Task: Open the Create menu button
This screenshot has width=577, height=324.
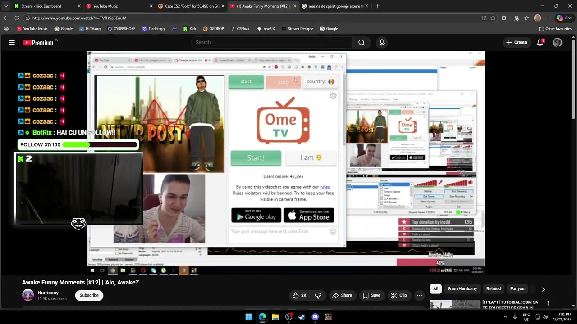Action: 517,42
